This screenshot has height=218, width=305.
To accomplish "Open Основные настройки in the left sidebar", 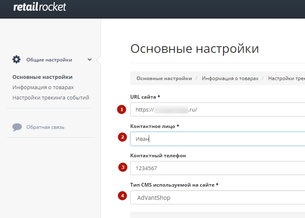I will point(42,77).
